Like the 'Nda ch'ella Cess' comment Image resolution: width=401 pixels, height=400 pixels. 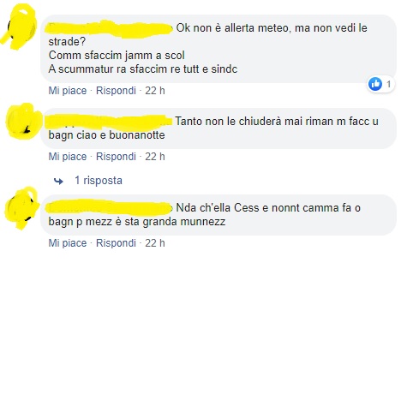68,243
